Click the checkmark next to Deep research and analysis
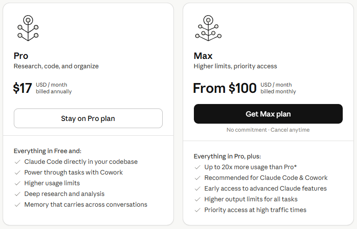 coord(17,194)
